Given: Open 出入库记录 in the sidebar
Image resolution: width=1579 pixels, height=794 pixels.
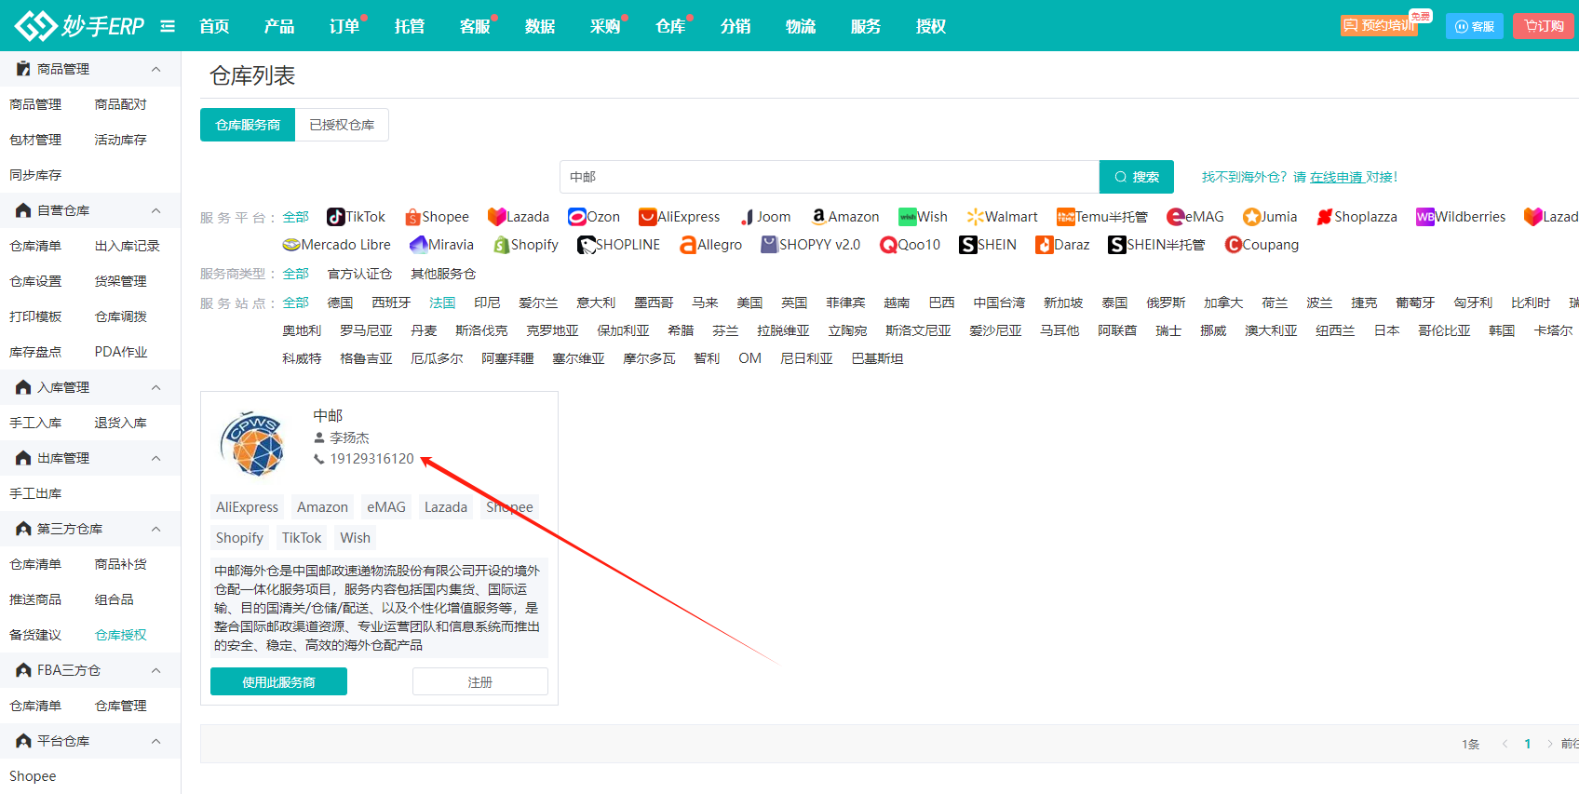Looking at the screenshot, I should pos(128,246).
